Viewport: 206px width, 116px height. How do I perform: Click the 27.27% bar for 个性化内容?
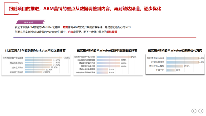114,57
